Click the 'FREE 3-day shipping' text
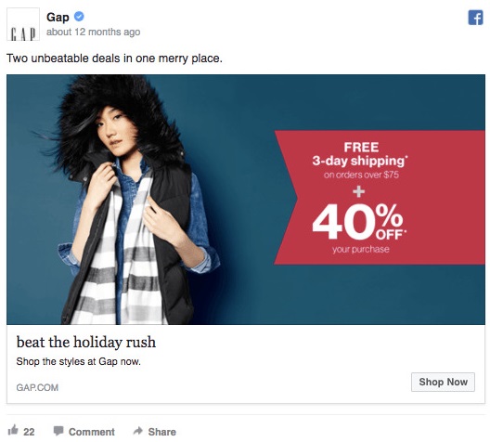 pyautogui.click(x=360, y=154)
